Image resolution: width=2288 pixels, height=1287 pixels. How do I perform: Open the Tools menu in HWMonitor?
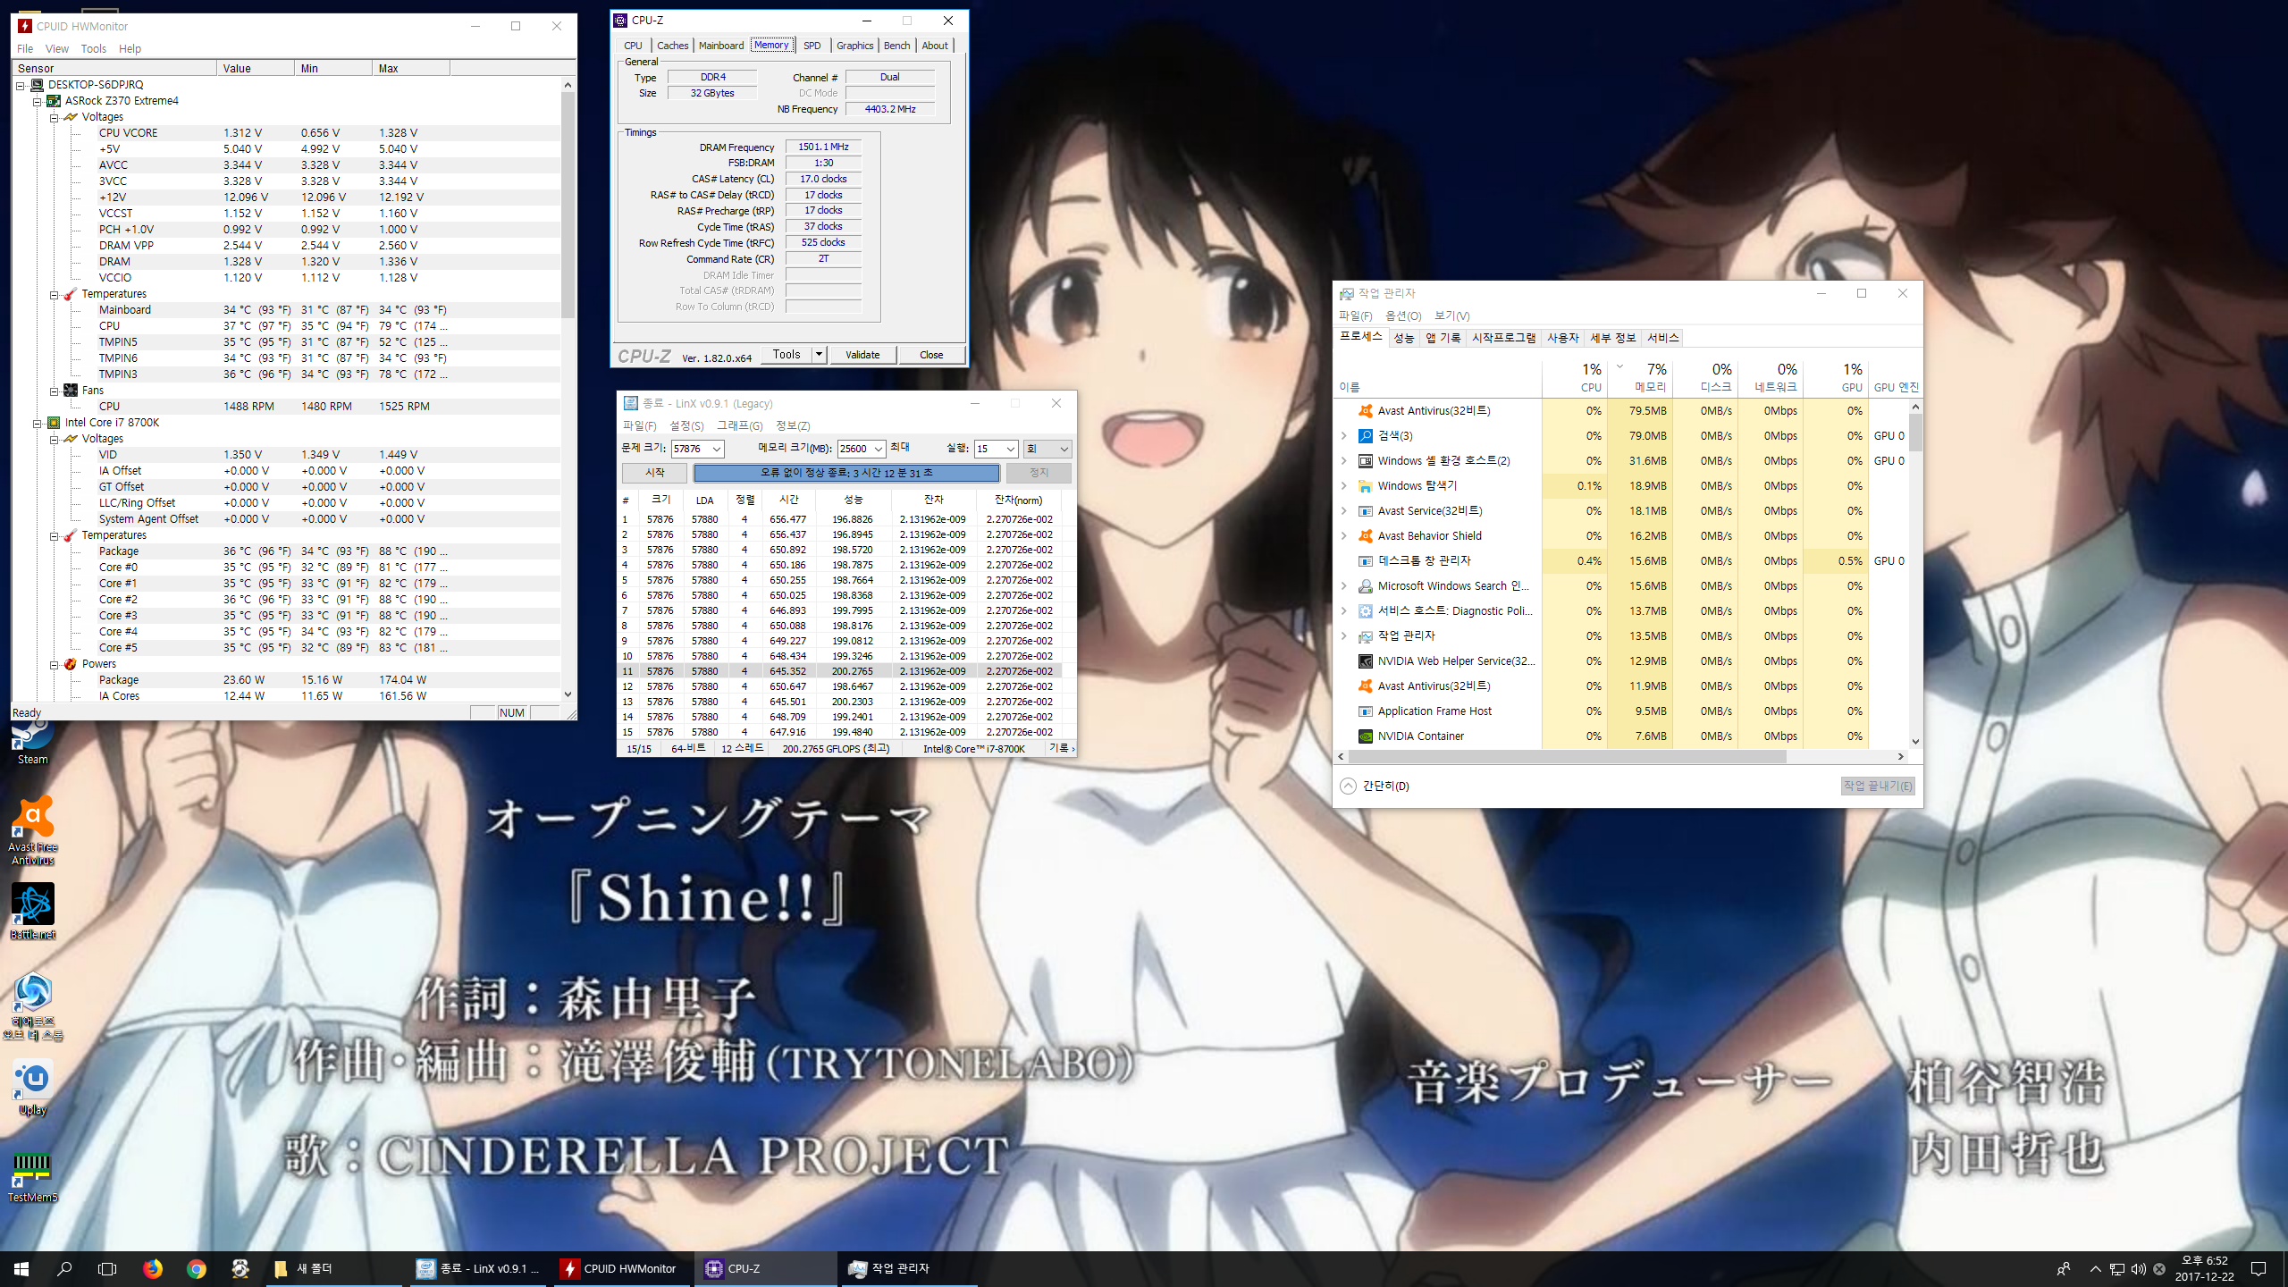click(93, 49)
